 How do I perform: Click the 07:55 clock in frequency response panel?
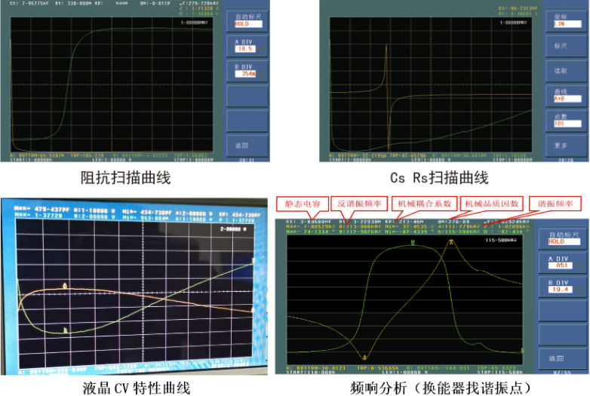click(x=561, y=373)
